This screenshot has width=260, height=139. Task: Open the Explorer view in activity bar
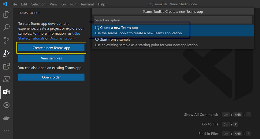click(x=6, y=14)
